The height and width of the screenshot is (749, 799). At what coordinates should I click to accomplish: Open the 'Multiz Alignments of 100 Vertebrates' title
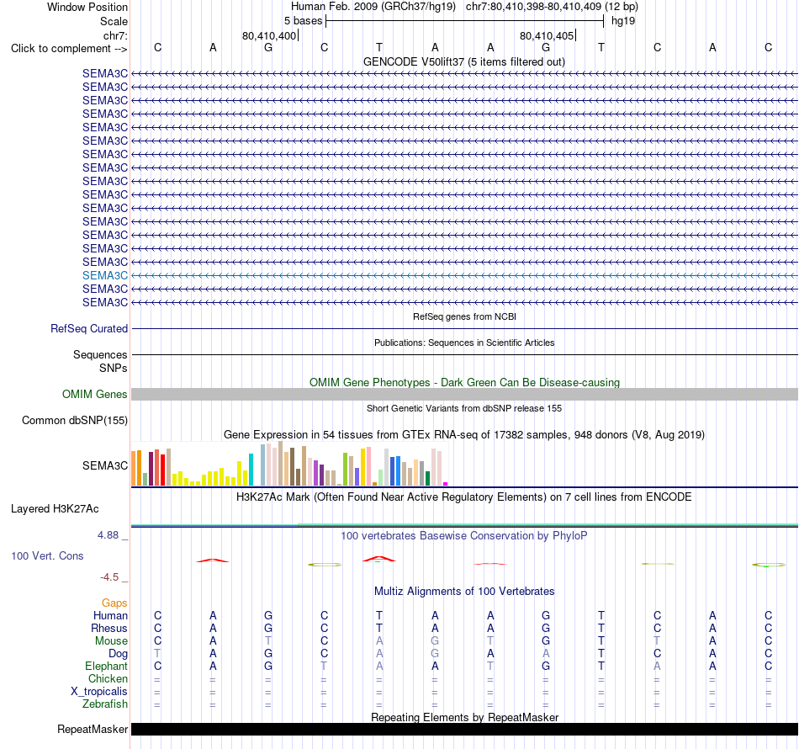tap(464, 592)
